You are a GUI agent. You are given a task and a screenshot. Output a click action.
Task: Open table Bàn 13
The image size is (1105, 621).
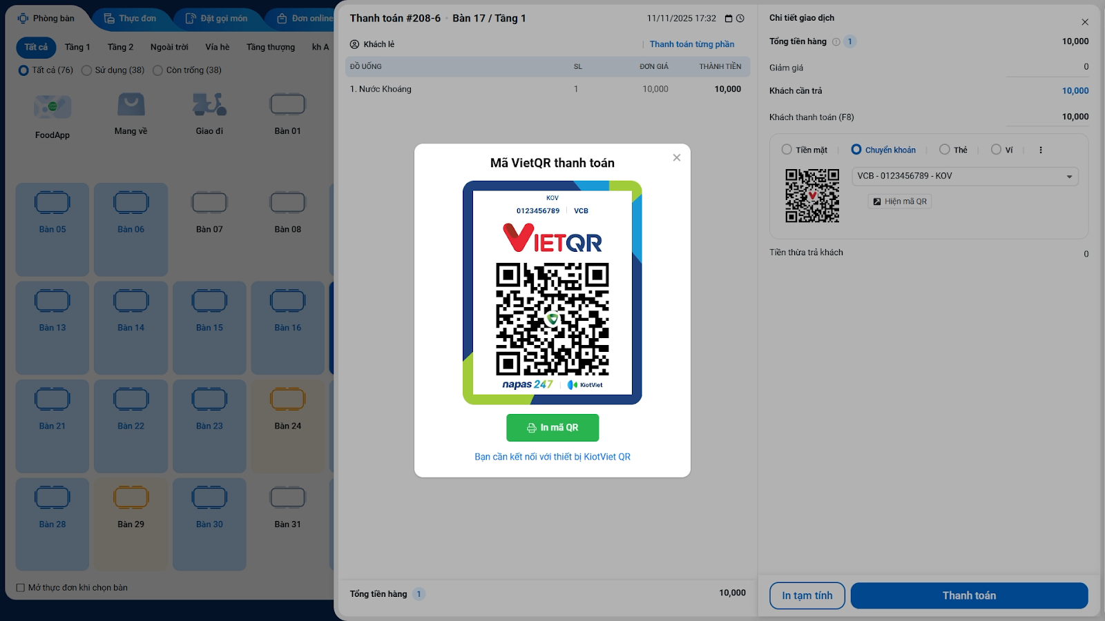click(52, 328)
